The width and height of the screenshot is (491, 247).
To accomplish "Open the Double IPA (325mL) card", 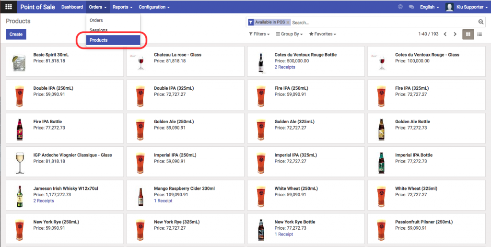I will pyautogui.click(x=186, y=95).
